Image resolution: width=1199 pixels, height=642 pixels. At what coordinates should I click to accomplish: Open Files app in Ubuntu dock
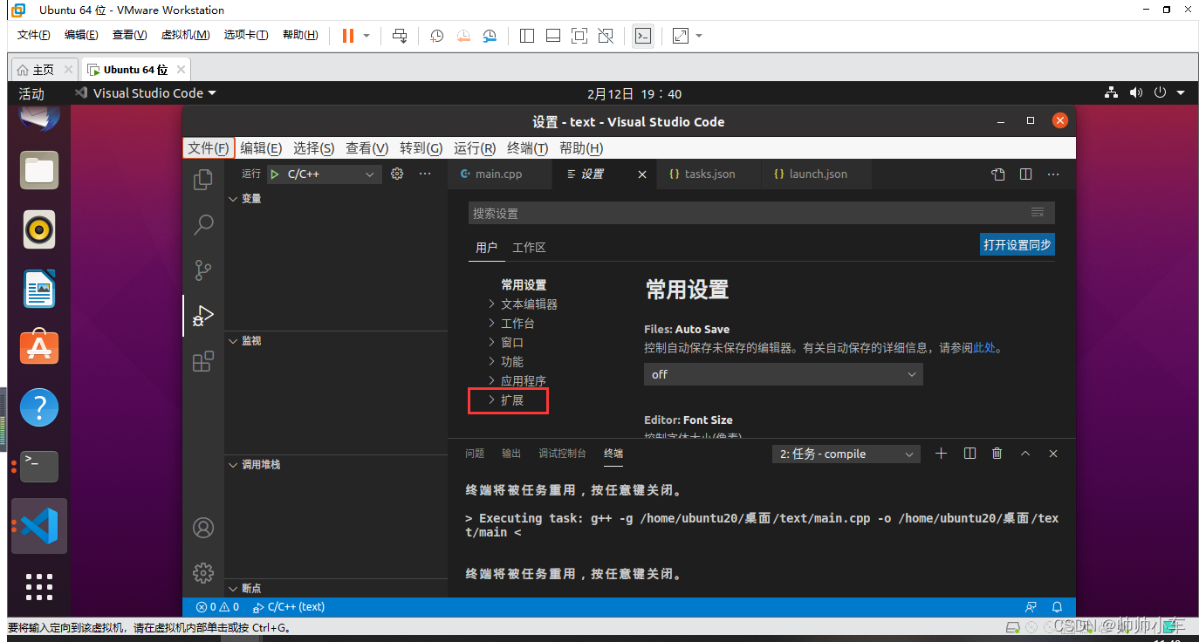click(x=39, y=170)
